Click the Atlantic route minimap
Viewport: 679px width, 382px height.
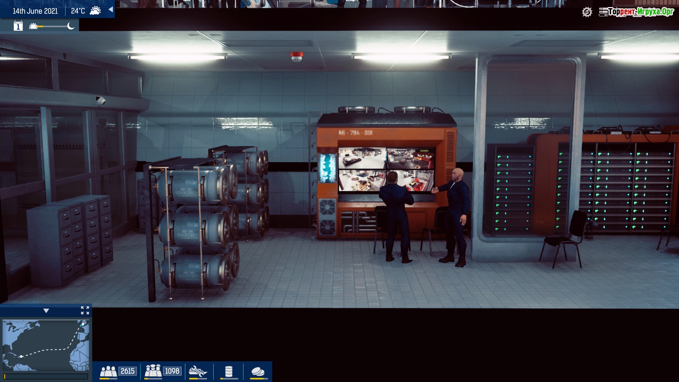click(x=46, y=345)
